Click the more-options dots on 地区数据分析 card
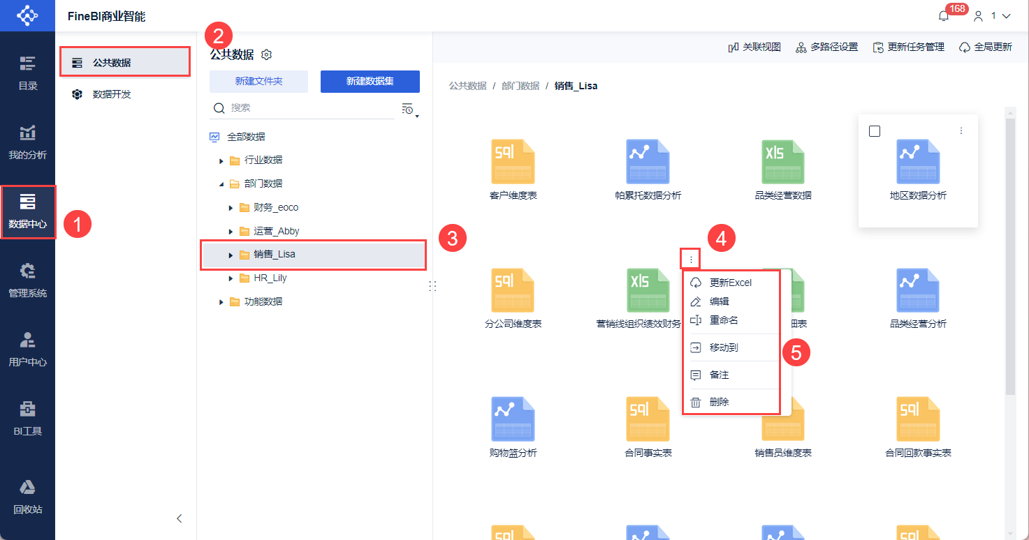Screen dimensions: 1029x540 coord(961,130)
